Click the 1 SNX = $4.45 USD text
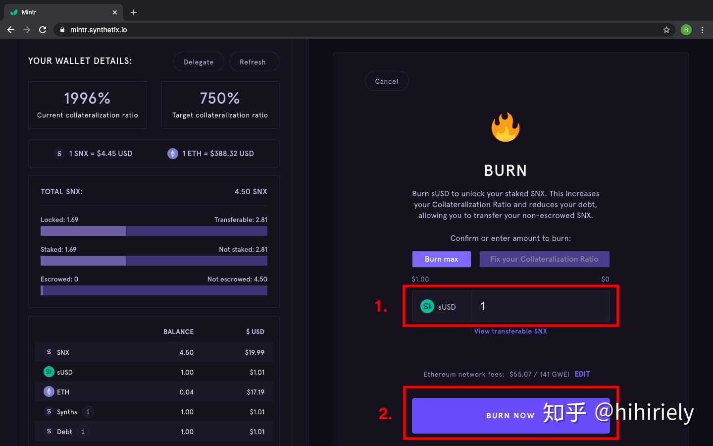The width and height of the screenshot is (713, 446). 101,154
